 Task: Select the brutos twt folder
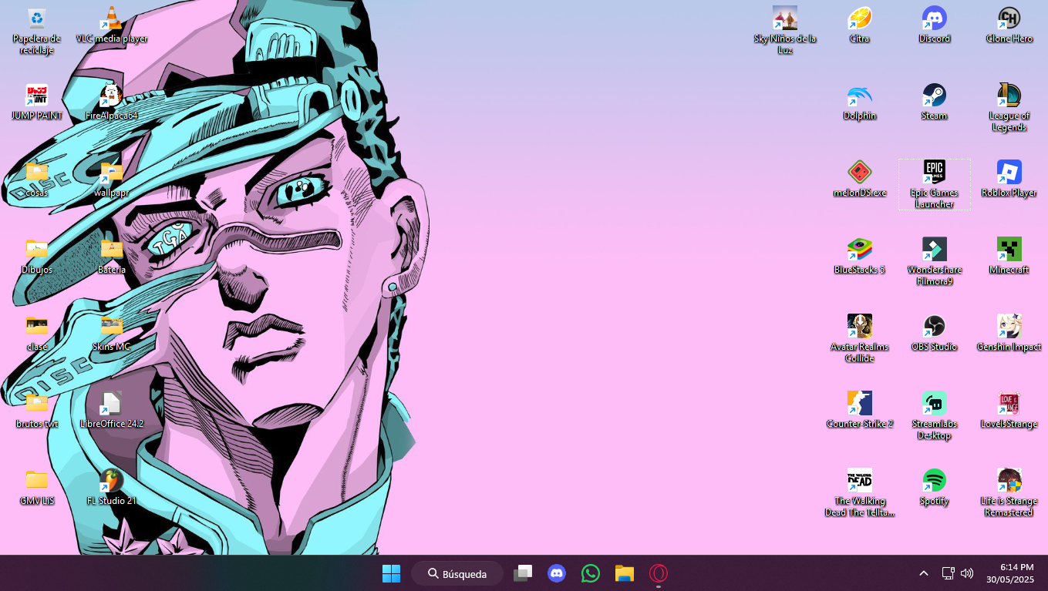click(36, 411)
